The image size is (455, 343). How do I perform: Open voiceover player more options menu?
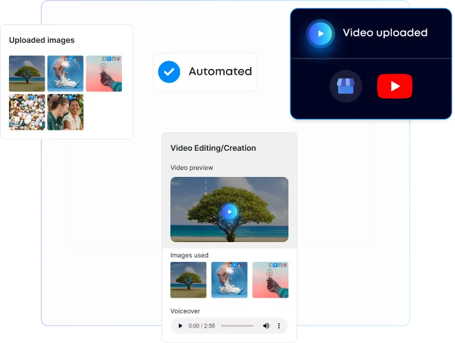279,326
